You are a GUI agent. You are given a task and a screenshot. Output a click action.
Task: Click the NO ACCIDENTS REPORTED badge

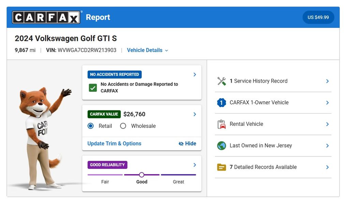[115, 74]
